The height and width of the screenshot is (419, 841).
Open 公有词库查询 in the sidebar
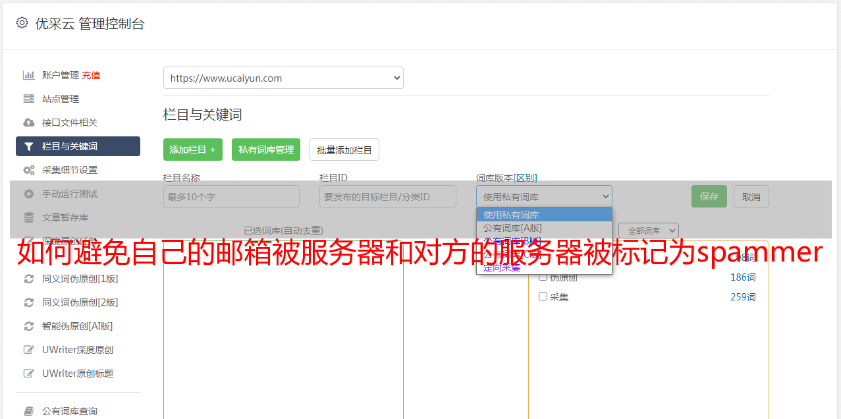click(70, 411)
